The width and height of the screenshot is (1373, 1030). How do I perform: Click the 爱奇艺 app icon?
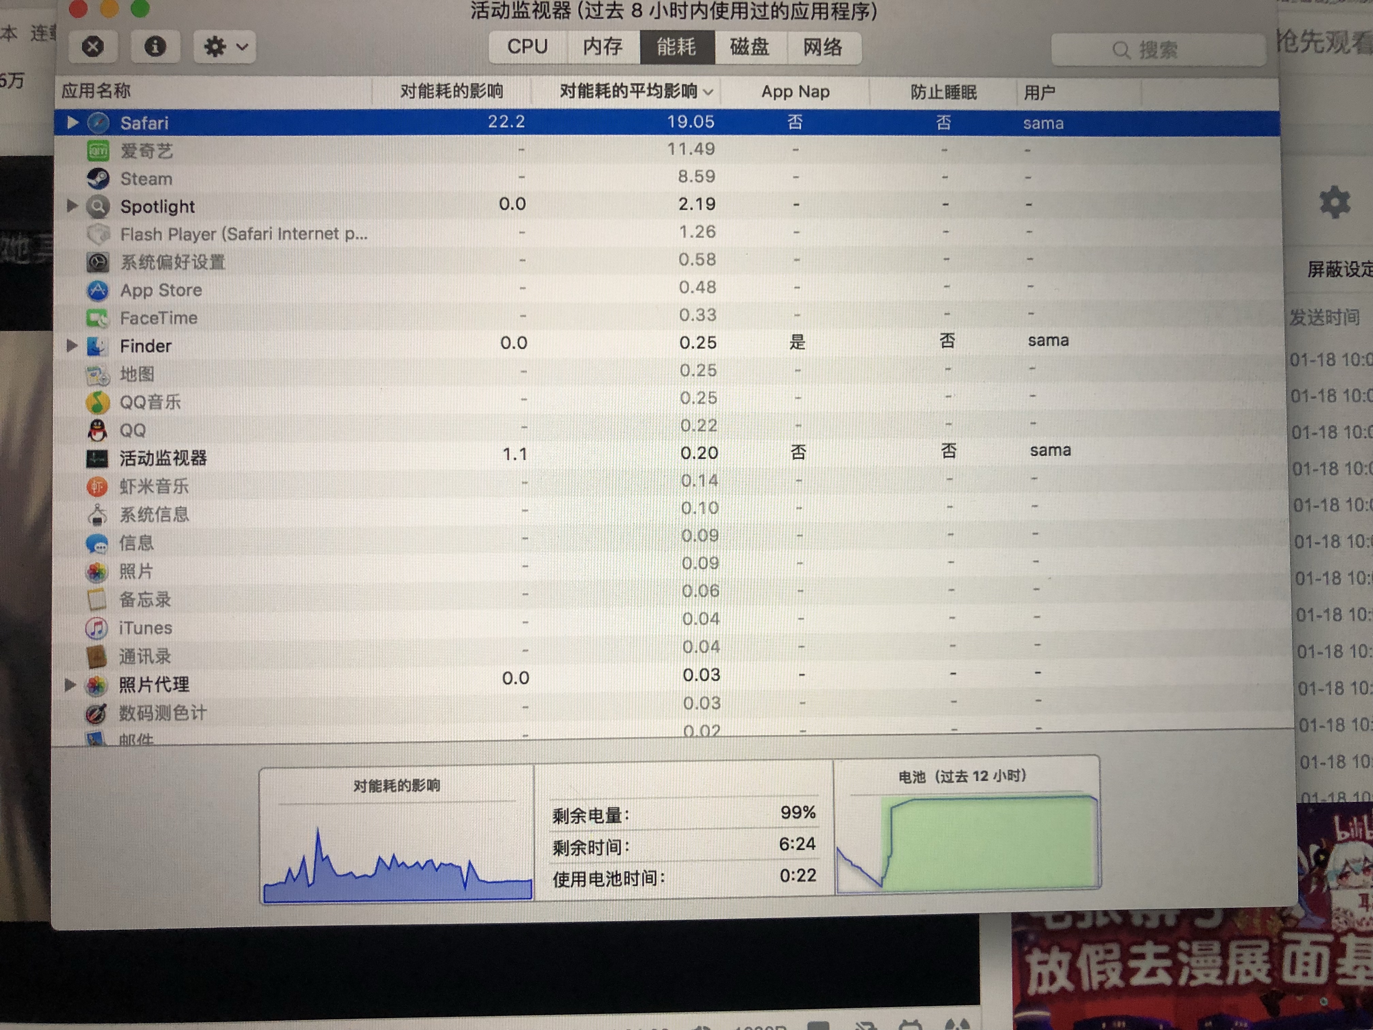[98, 151]
